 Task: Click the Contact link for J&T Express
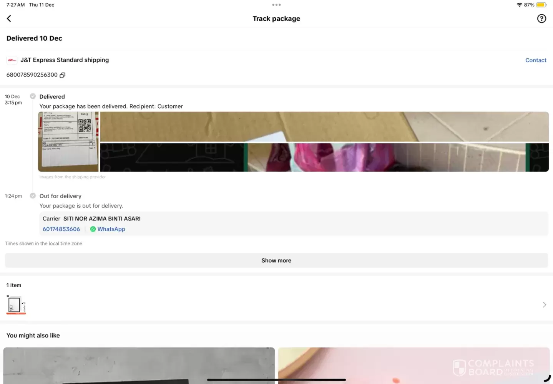tap(535, 60)
